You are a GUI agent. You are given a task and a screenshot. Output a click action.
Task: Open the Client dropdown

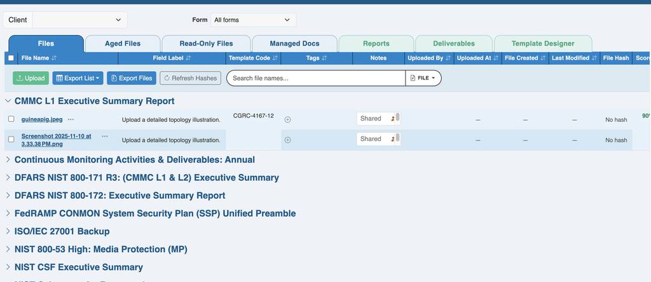[x=79, y=20]
